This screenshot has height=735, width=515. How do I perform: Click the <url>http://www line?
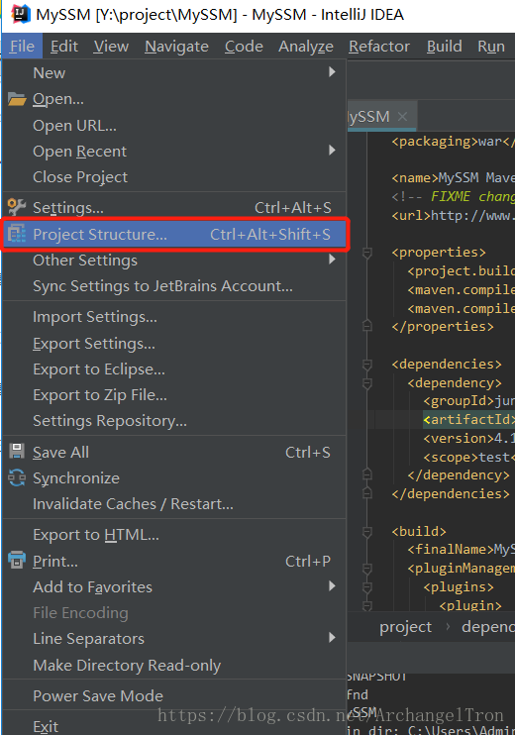(454, 215)
